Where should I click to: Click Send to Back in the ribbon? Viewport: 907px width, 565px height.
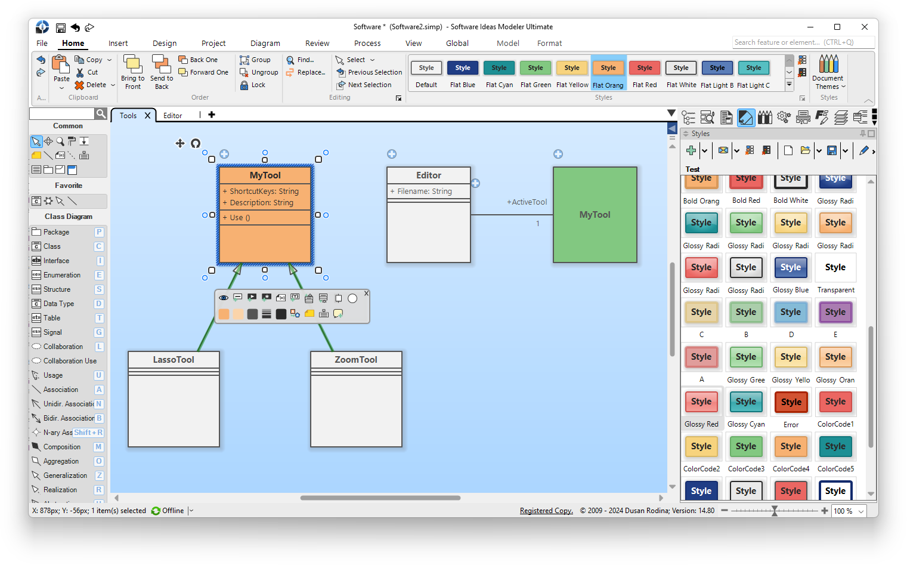(162, 72)
